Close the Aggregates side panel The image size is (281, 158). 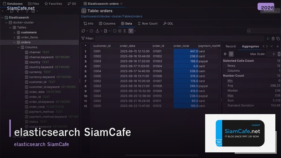277,46
